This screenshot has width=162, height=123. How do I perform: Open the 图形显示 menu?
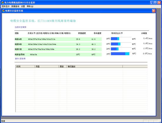pos(6,6)
